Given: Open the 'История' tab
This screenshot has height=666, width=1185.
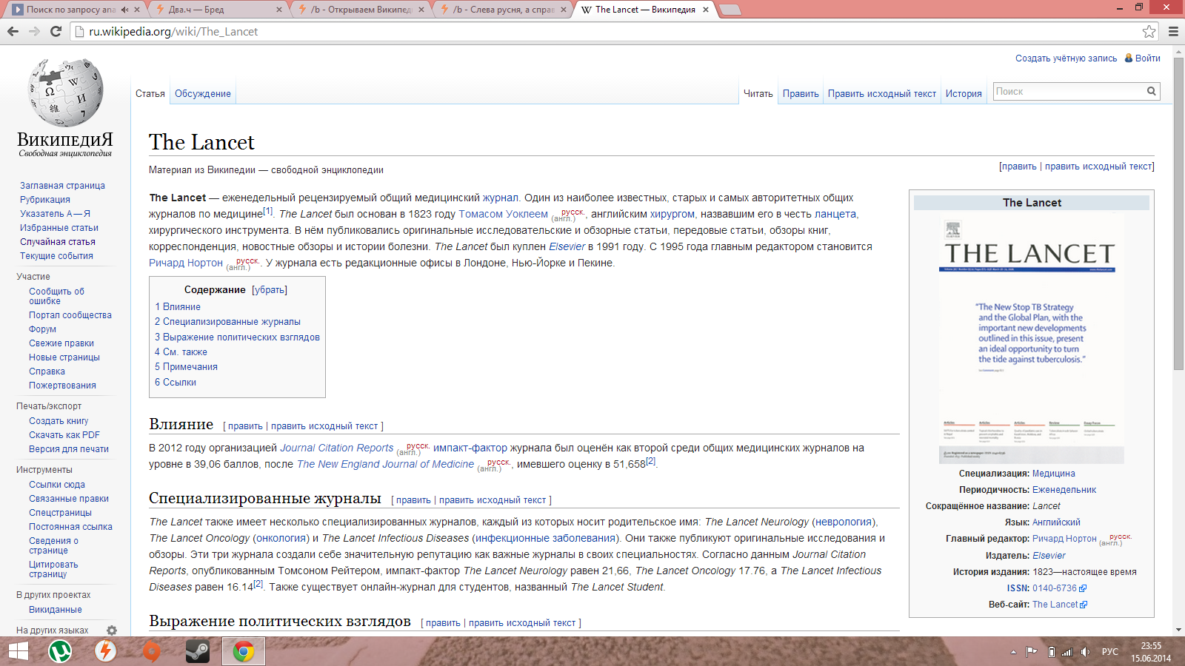Looking at the screenshot, I should pyautogui.click(x=964, y=94).
